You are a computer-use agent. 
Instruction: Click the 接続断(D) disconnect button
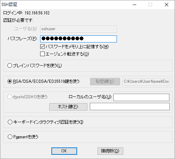(x=110, y=151)
